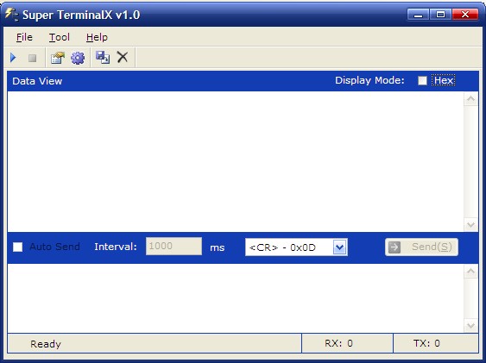Image resolution: width=486 pixels, height=363 pixels.
Task: Click send box scrollbar up arrow
Action: click(x=470, y=272)
